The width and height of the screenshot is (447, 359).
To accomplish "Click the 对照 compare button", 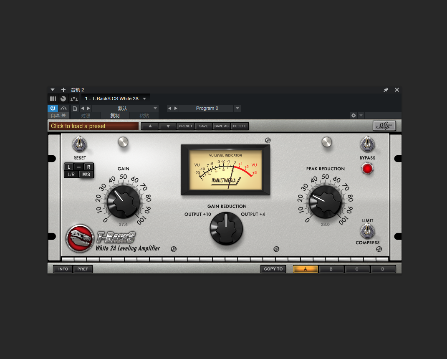I will point(85,116).
